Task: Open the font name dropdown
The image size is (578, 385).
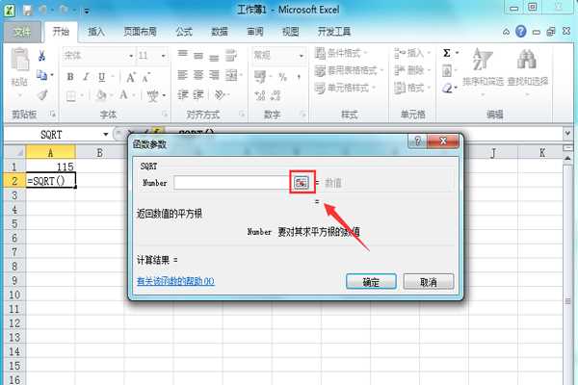Action: point(131,56)
